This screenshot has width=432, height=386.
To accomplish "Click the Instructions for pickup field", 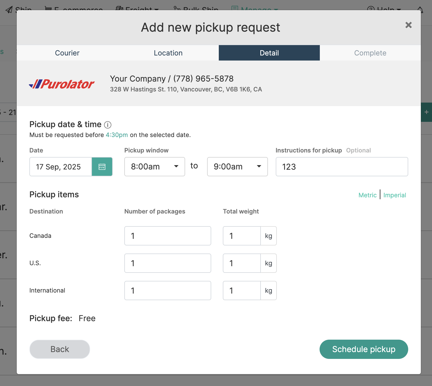I will [x=342, y=167].
